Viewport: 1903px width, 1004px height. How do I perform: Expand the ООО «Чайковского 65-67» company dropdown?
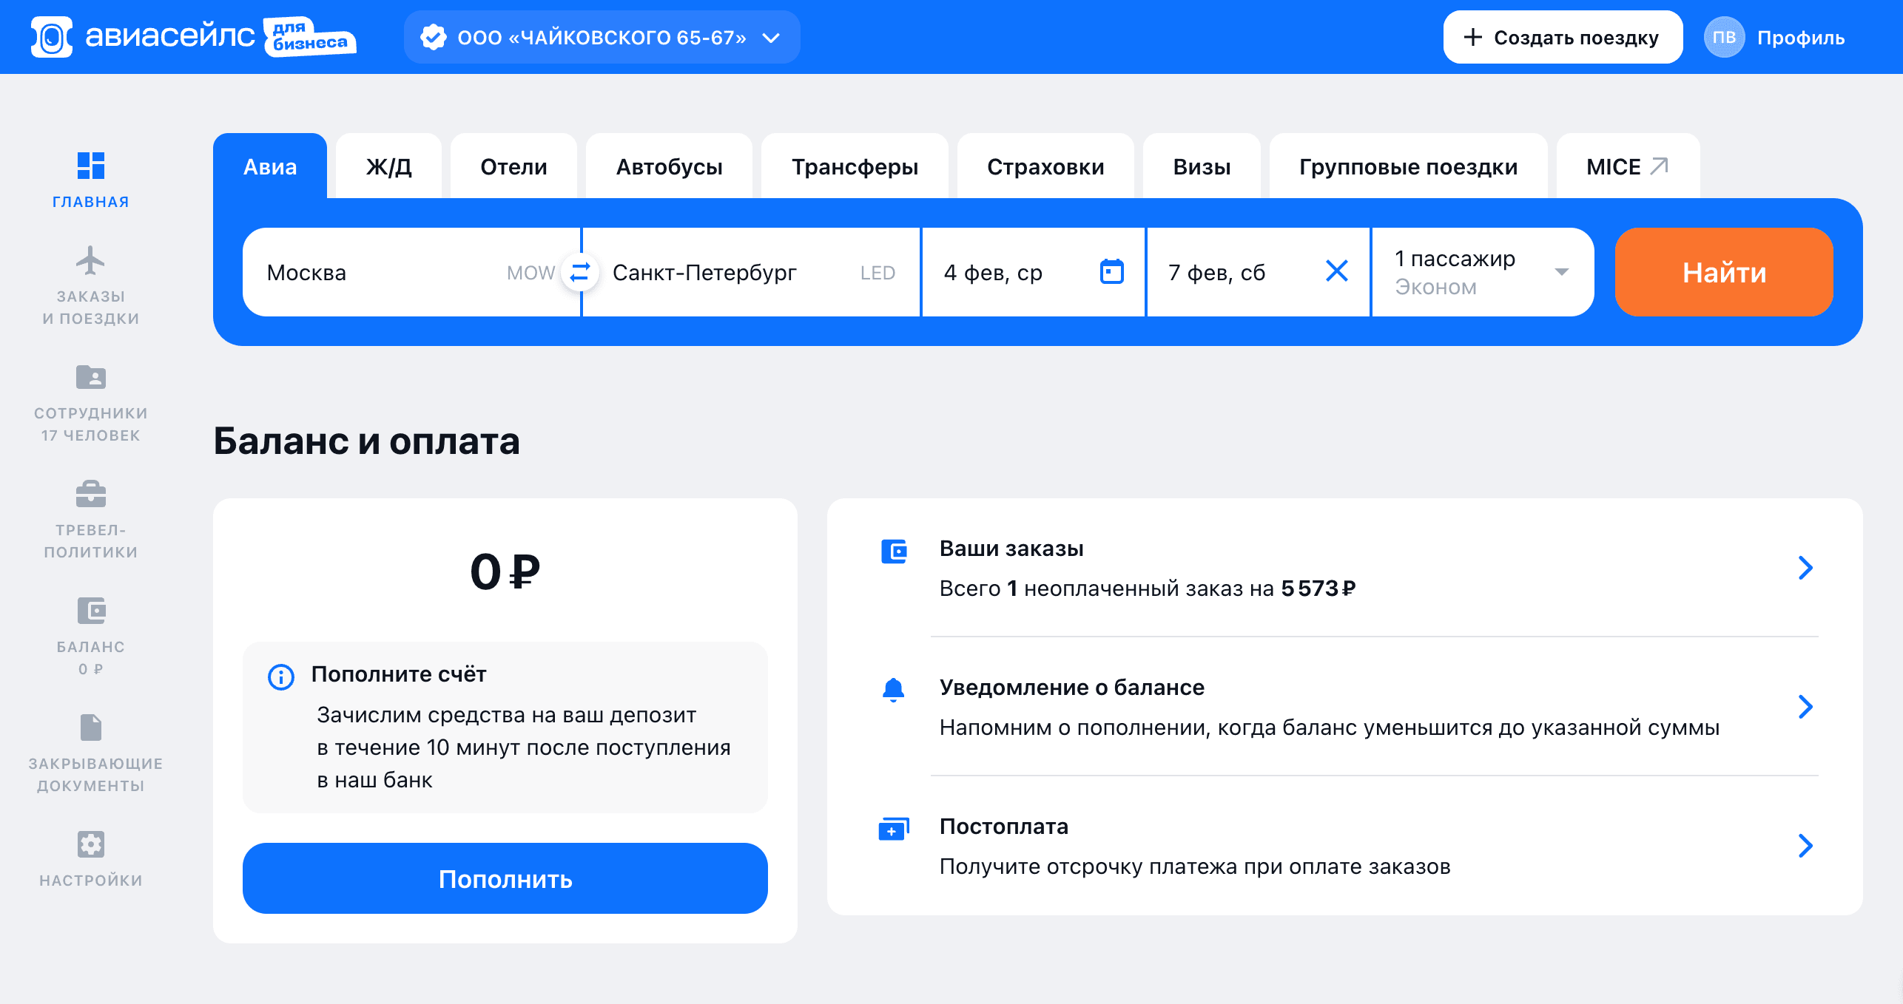(602, 37)
